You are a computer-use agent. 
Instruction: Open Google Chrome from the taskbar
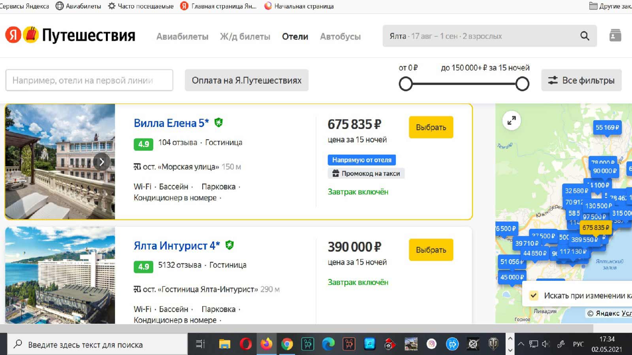(287, 344)
